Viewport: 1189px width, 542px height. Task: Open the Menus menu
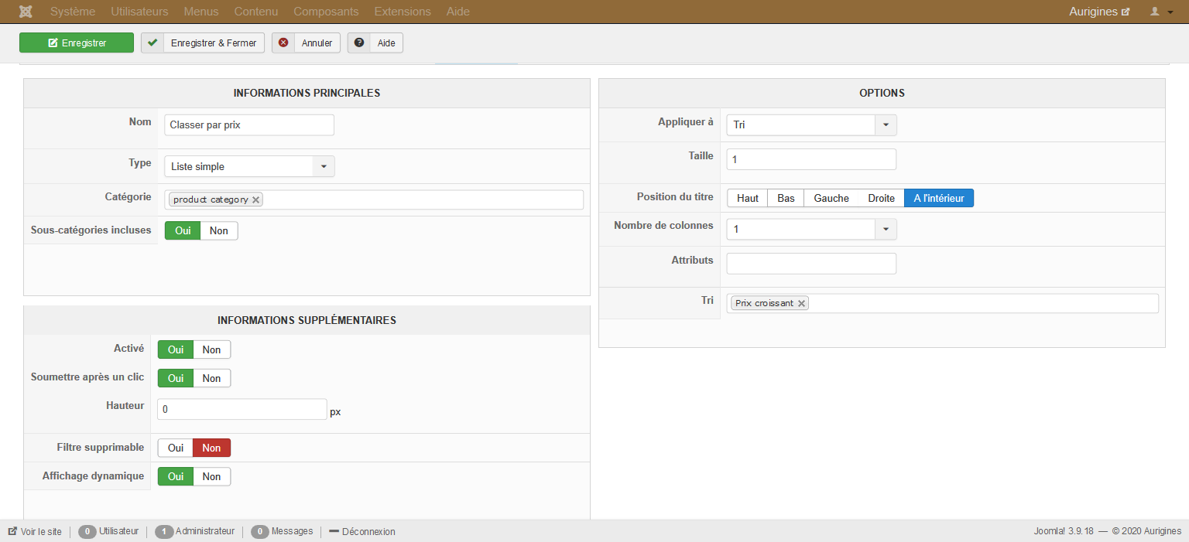(201, 12)
